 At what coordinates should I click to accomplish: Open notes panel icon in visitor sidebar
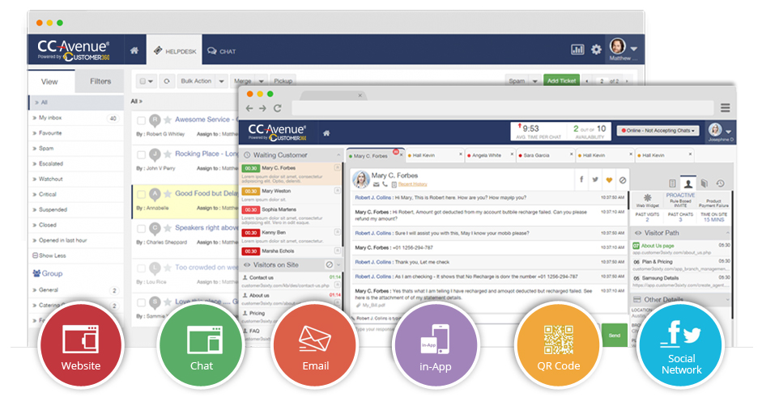coord(672,183)
